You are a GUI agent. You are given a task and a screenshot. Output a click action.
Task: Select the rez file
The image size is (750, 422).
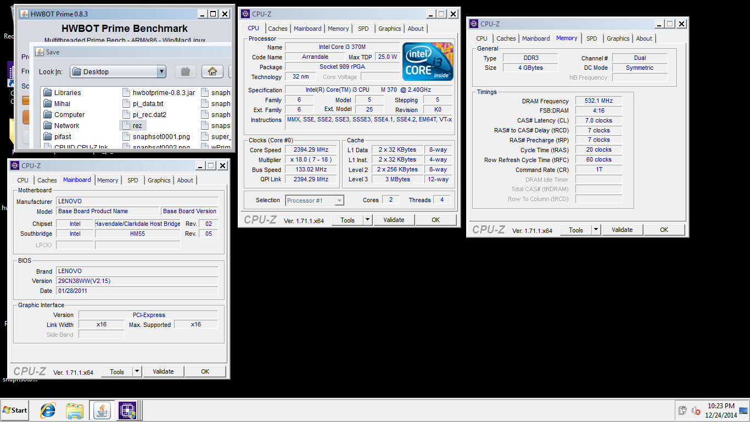tap(132, 126)
